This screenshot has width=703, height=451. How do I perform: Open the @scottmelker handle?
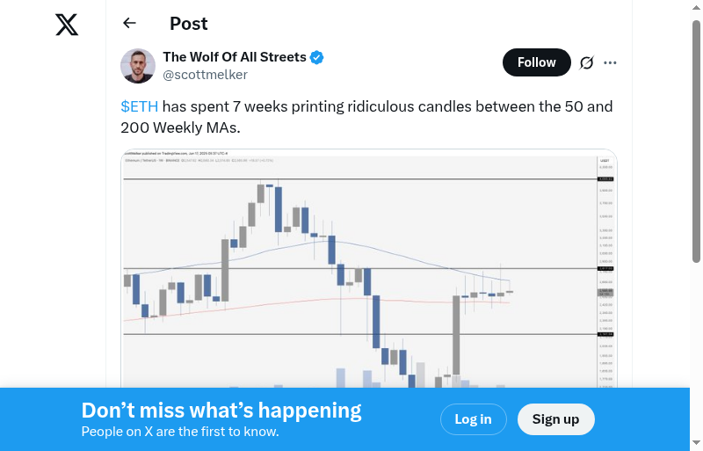tap(205, 75)
